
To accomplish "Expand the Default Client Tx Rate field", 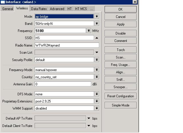I will [x=89, y=126].
